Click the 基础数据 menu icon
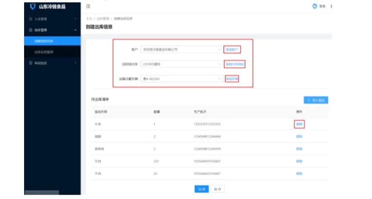Viewport: 372px width, 199px height. pos(31,63)
